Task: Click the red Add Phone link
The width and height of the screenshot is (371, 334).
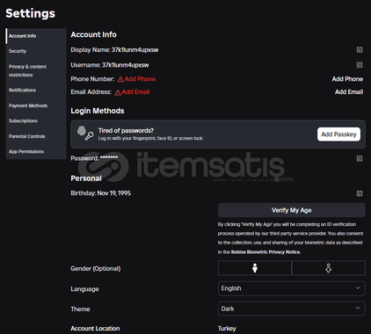Action: [140, 79]
